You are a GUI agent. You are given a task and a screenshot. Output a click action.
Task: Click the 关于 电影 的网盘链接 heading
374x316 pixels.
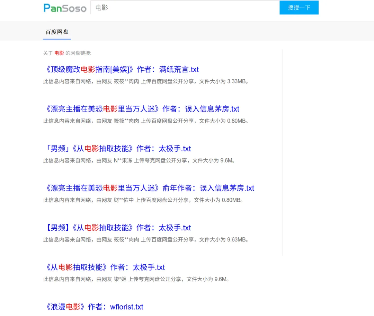pos(67,53)
